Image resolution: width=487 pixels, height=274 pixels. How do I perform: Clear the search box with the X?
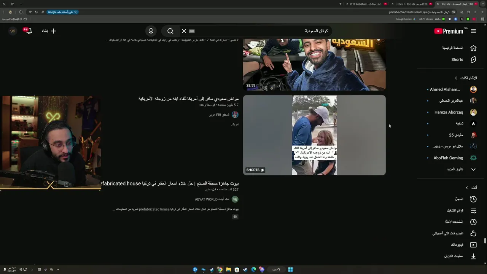[184, 31]
